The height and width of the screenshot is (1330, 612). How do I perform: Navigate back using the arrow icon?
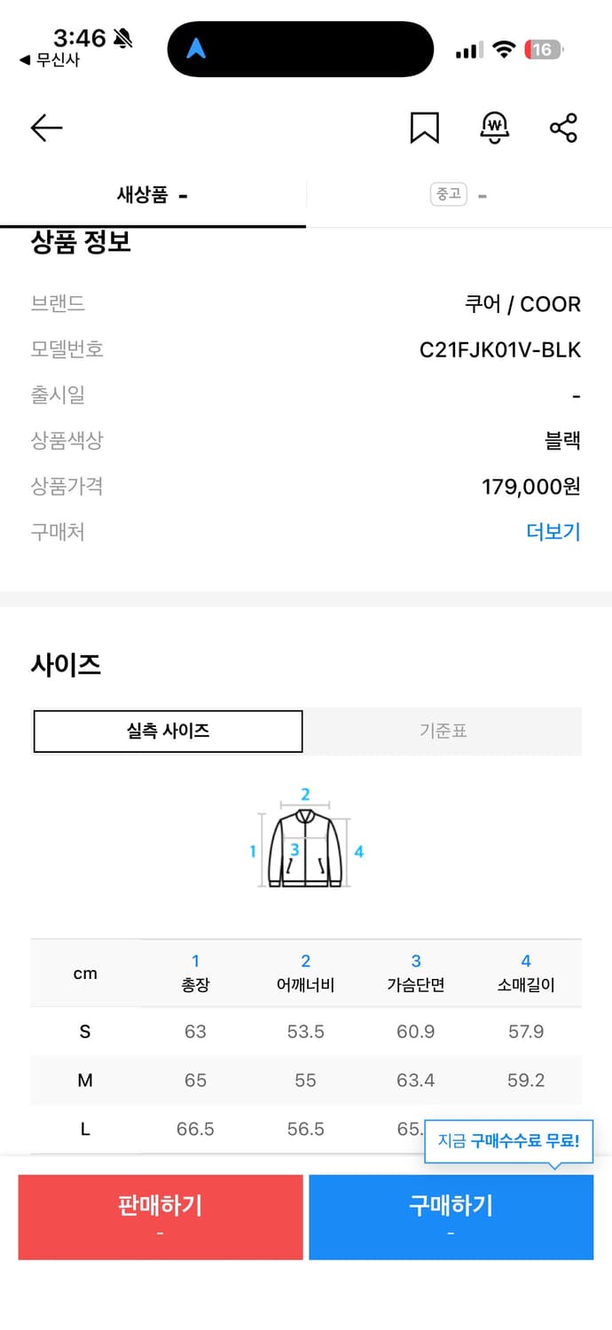[x=45, y=128]
